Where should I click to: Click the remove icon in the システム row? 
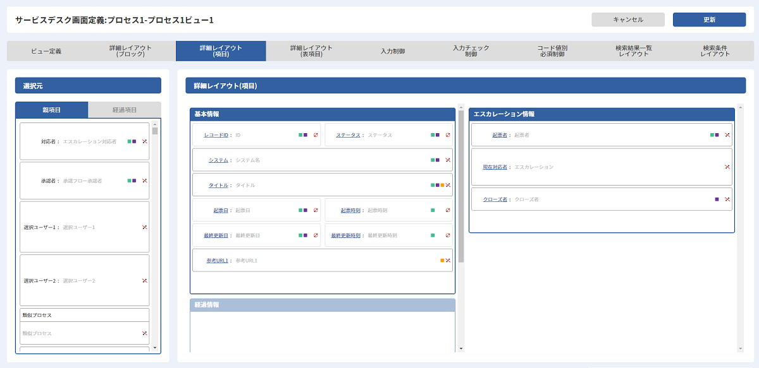click(x=448, y=160)
